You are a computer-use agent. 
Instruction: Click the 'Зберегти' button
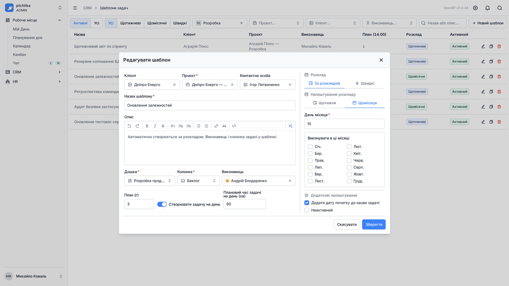pyautogui.click(x=374, y=224)
